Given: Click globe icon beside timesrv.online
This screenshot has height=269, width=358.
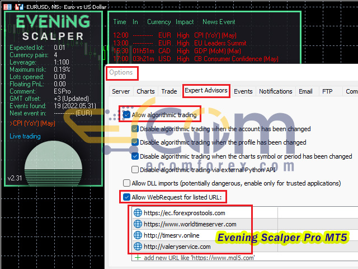Looking at the screenshot, I should coord(138,235).
